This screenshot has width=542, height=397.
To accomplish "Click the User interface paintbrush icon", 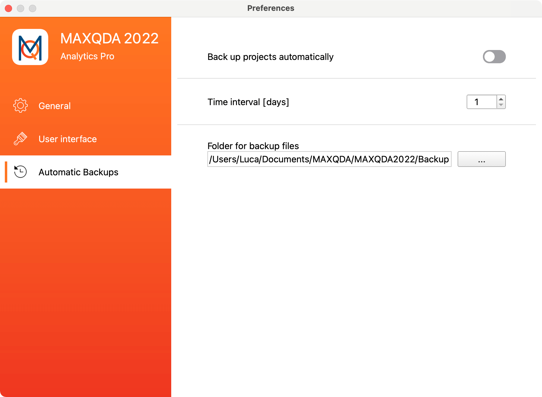I will (20, 139).
